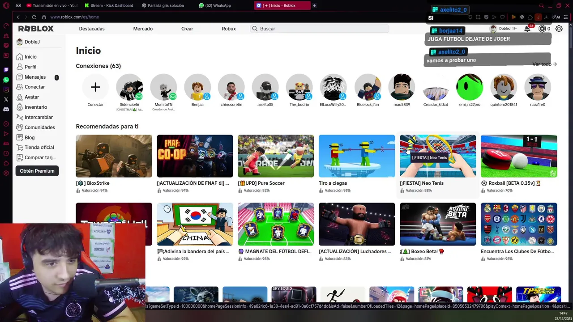Open Blog in the sidebar
The width and height of the screenshot is (573, 322).
26,137
